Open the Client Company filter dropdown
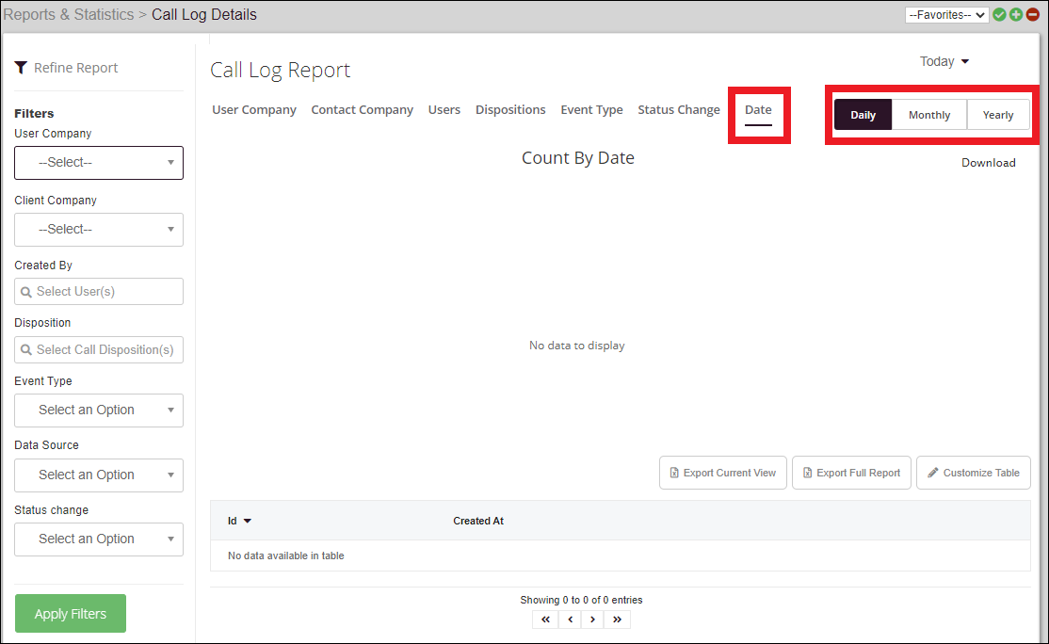Viewport: 1049px width, 644px height. (x=99, y=230)
